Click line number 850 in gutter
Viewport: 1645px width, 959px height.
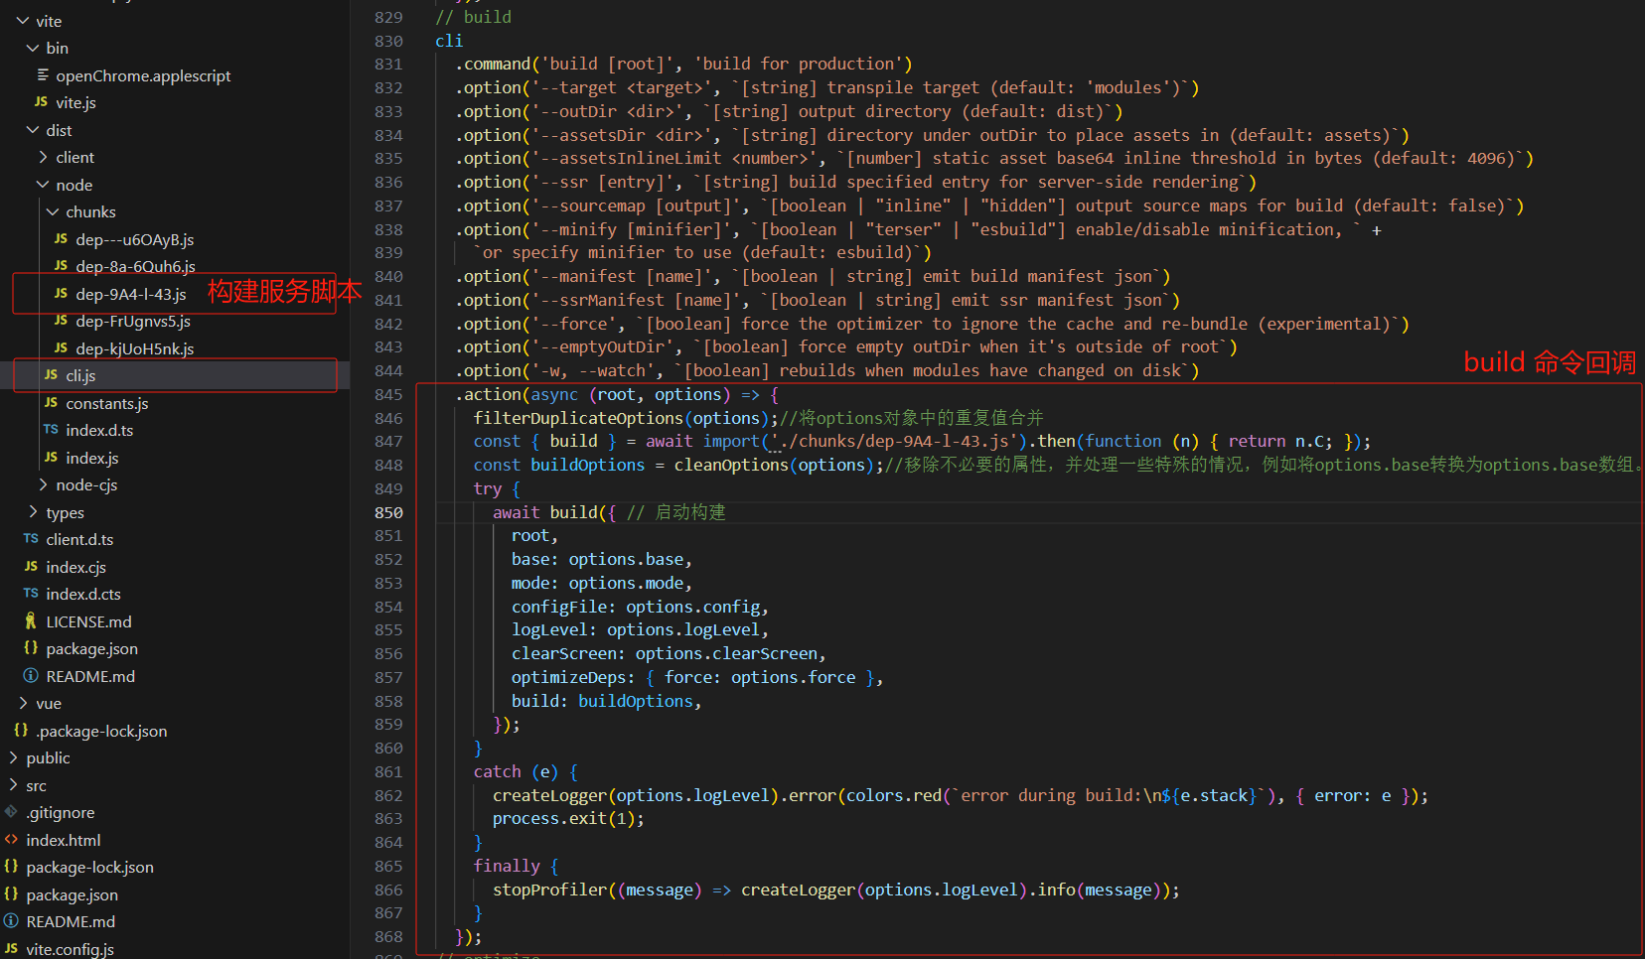388,512
